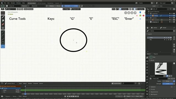This screenshot has height=99, width=176.
Task: Select the Line primitive tool
Action: pos(3,32)
